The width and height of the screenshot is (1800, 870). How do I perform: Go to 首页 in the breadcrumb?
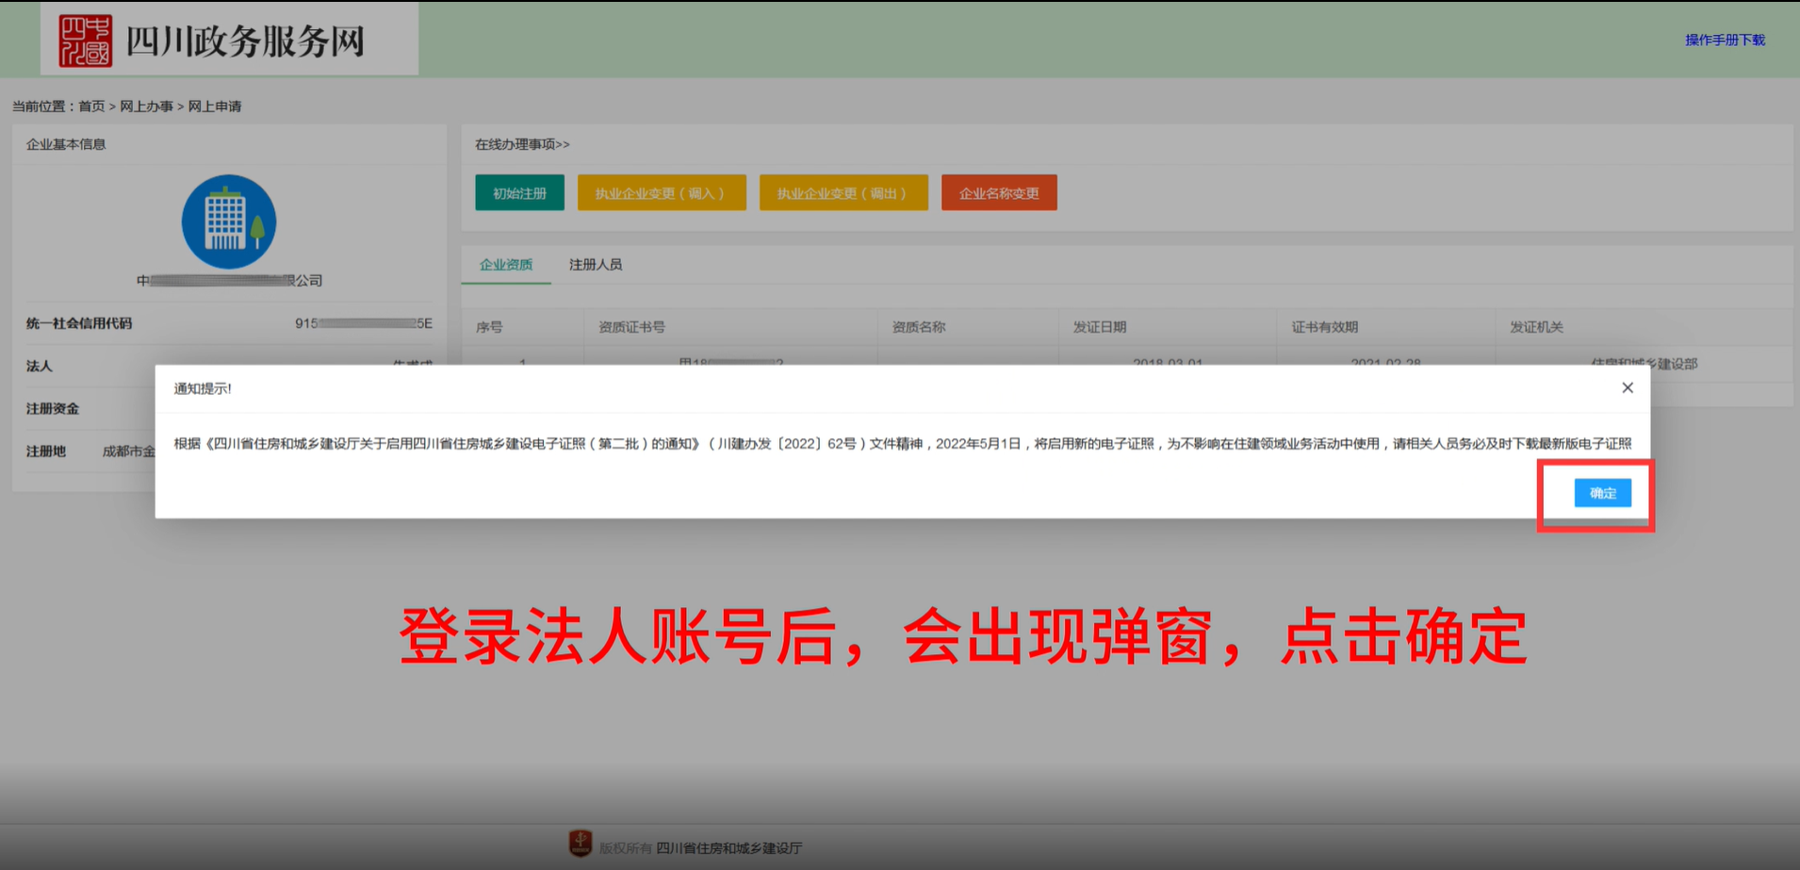click(x=91, y=107)
